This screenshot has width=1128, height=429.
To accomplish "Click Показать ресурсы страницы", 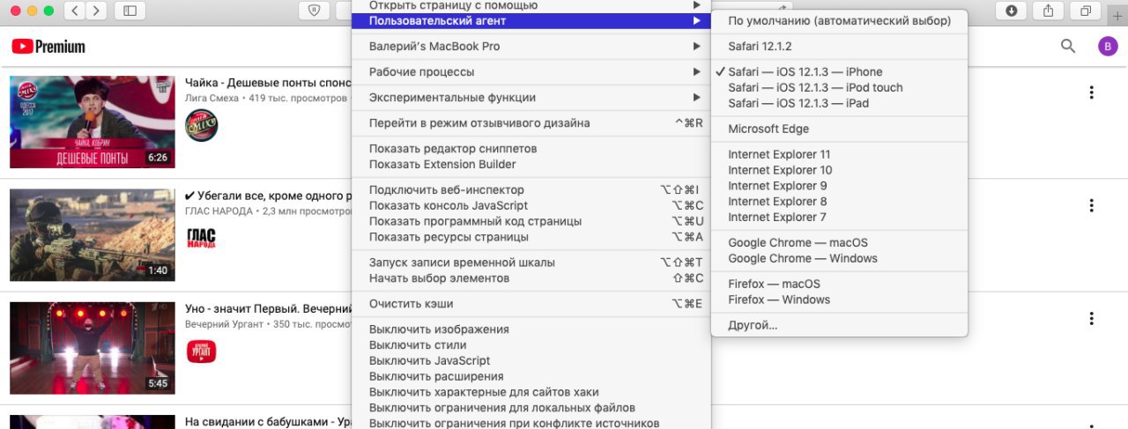I will point(531,237).
